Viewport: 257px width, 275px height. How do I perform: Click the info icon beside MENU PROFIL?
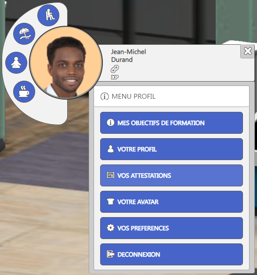(x=105, y=96)
